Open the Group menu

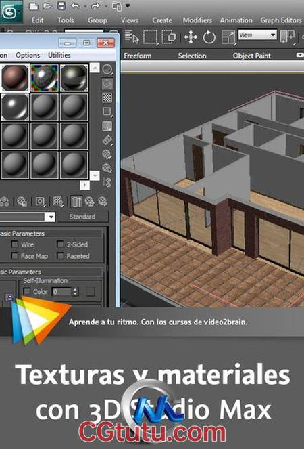coord(97,20)
